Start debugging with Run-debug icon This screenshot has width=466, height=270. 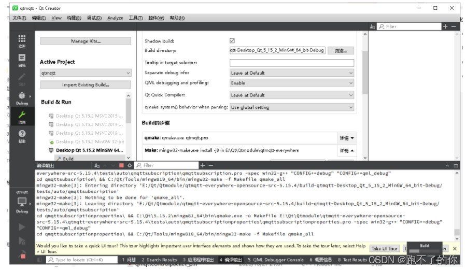(22, 240)
